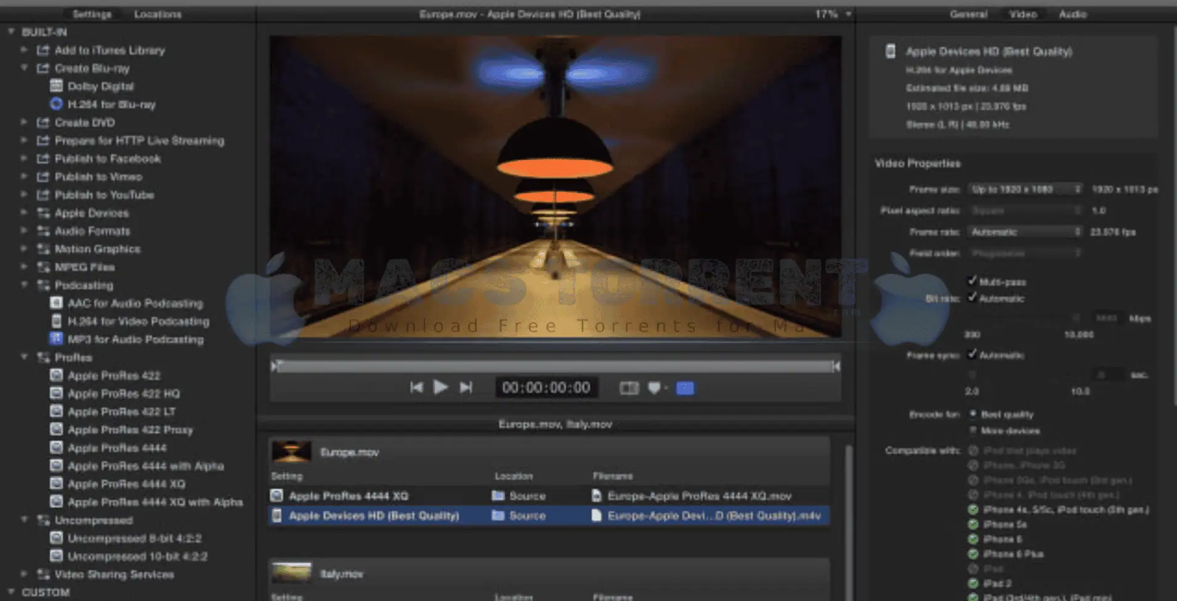This screenshot has width=1177, height=601.
Task: Expand the Create DVD group
Action: point(24,122)
